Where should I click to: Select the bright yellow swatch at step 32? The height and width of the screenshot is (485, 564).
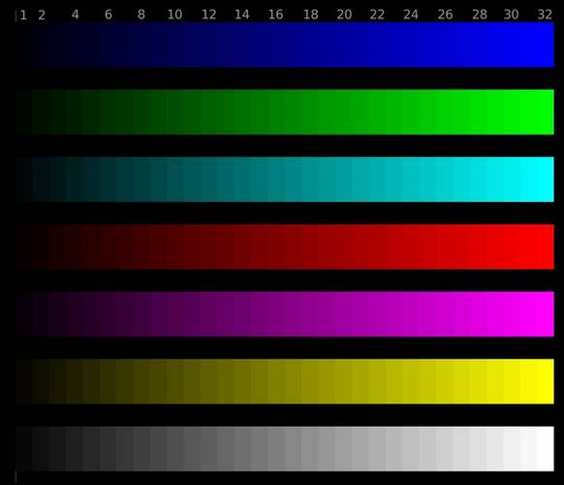click(x=546, y=381)
